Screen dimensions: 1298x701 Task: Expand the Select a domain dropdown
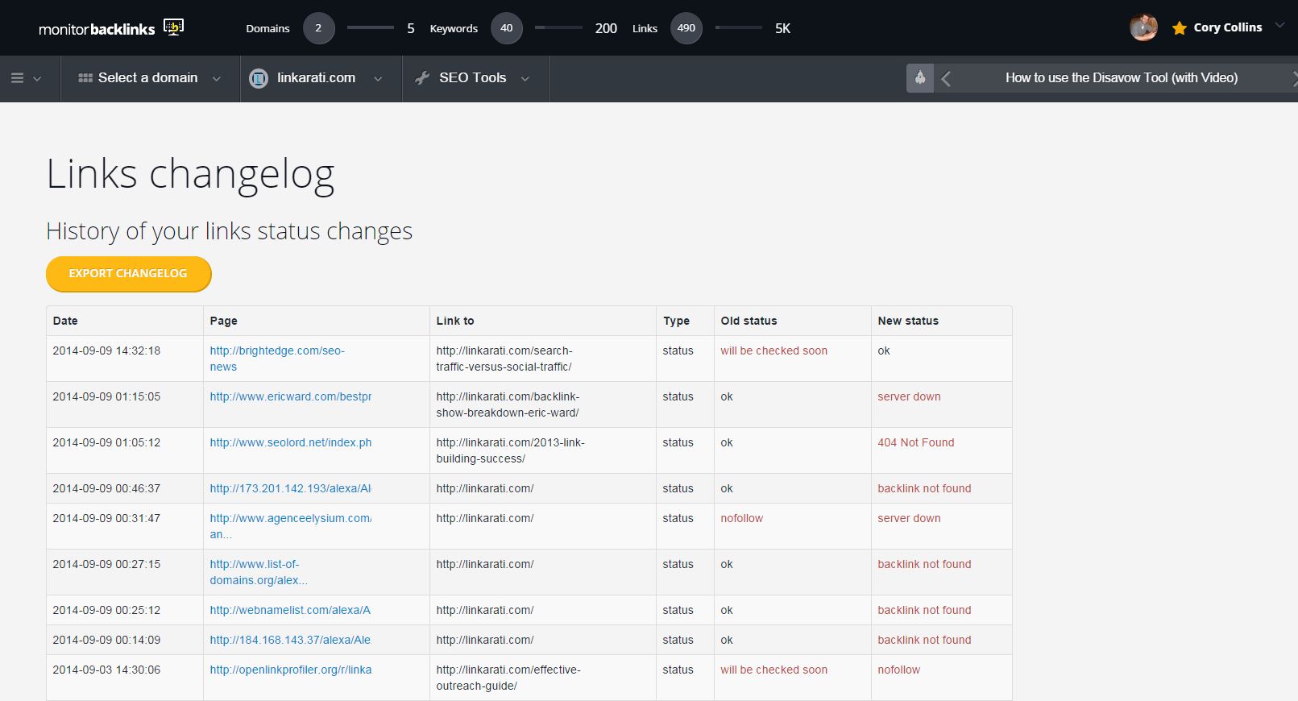click(216, 79)
